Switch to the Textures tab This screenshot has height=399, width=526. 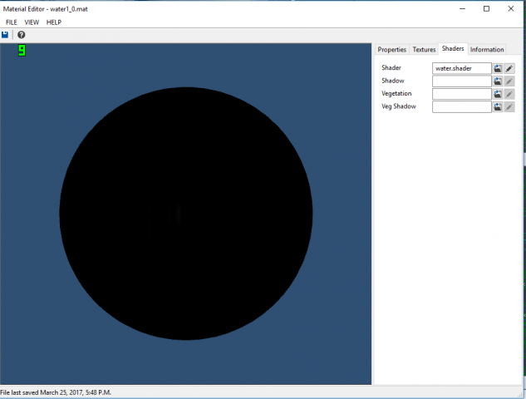[x=424, y=50]
